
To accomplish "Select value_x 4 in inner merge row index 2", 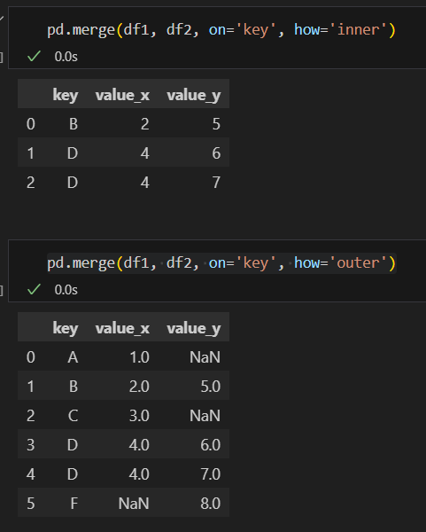I will point(144,182).
